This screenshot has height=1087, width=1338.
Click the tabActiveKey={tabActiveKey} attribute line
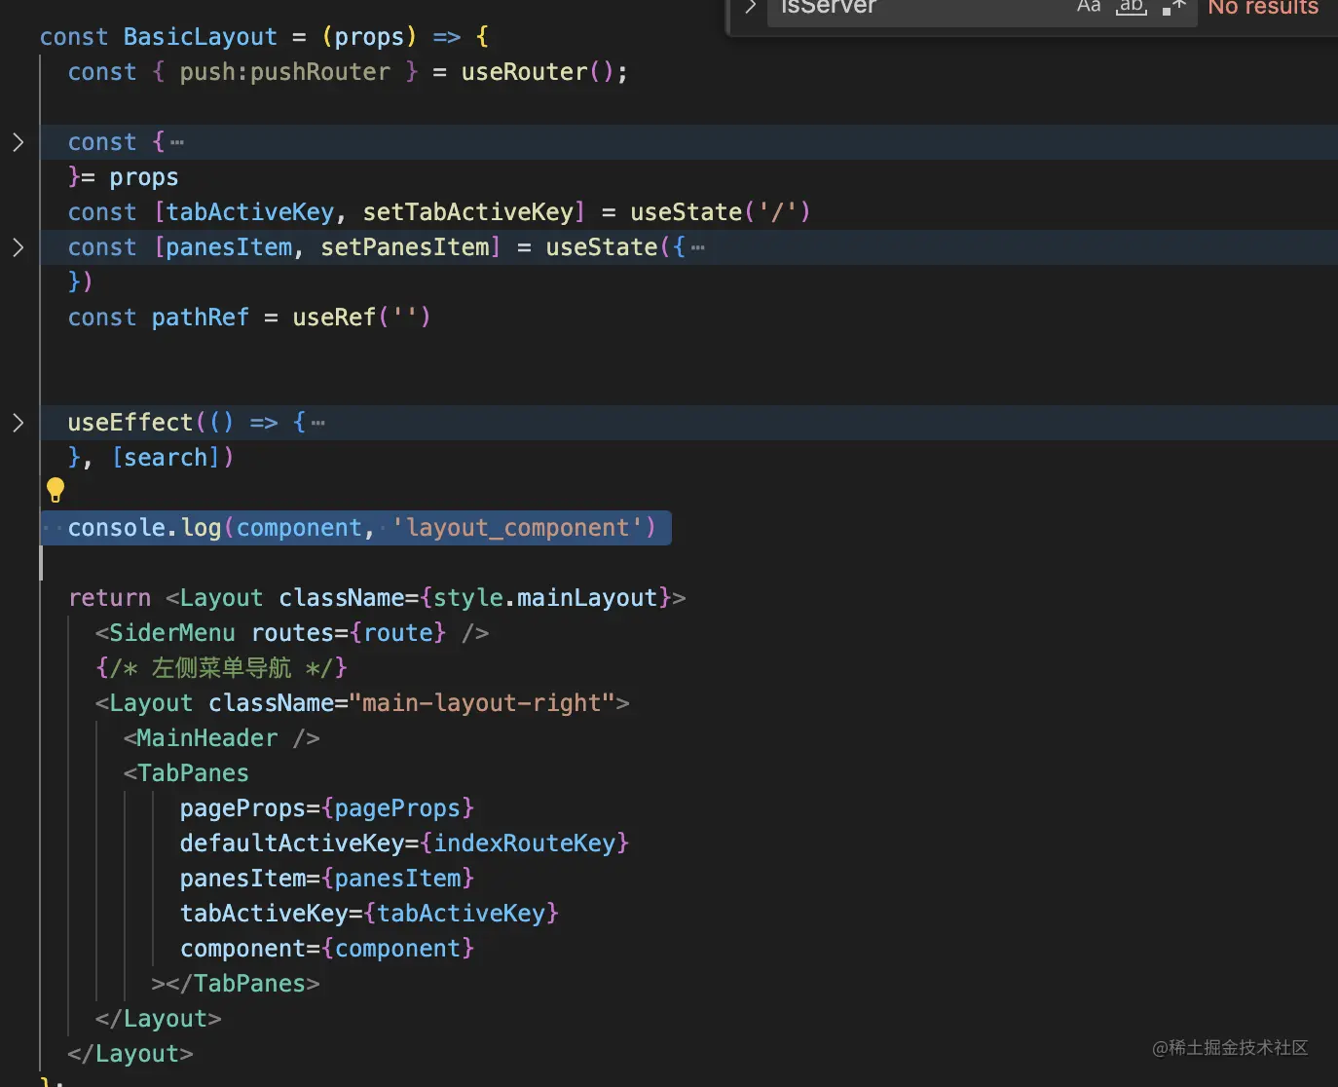tap(369, 914)
